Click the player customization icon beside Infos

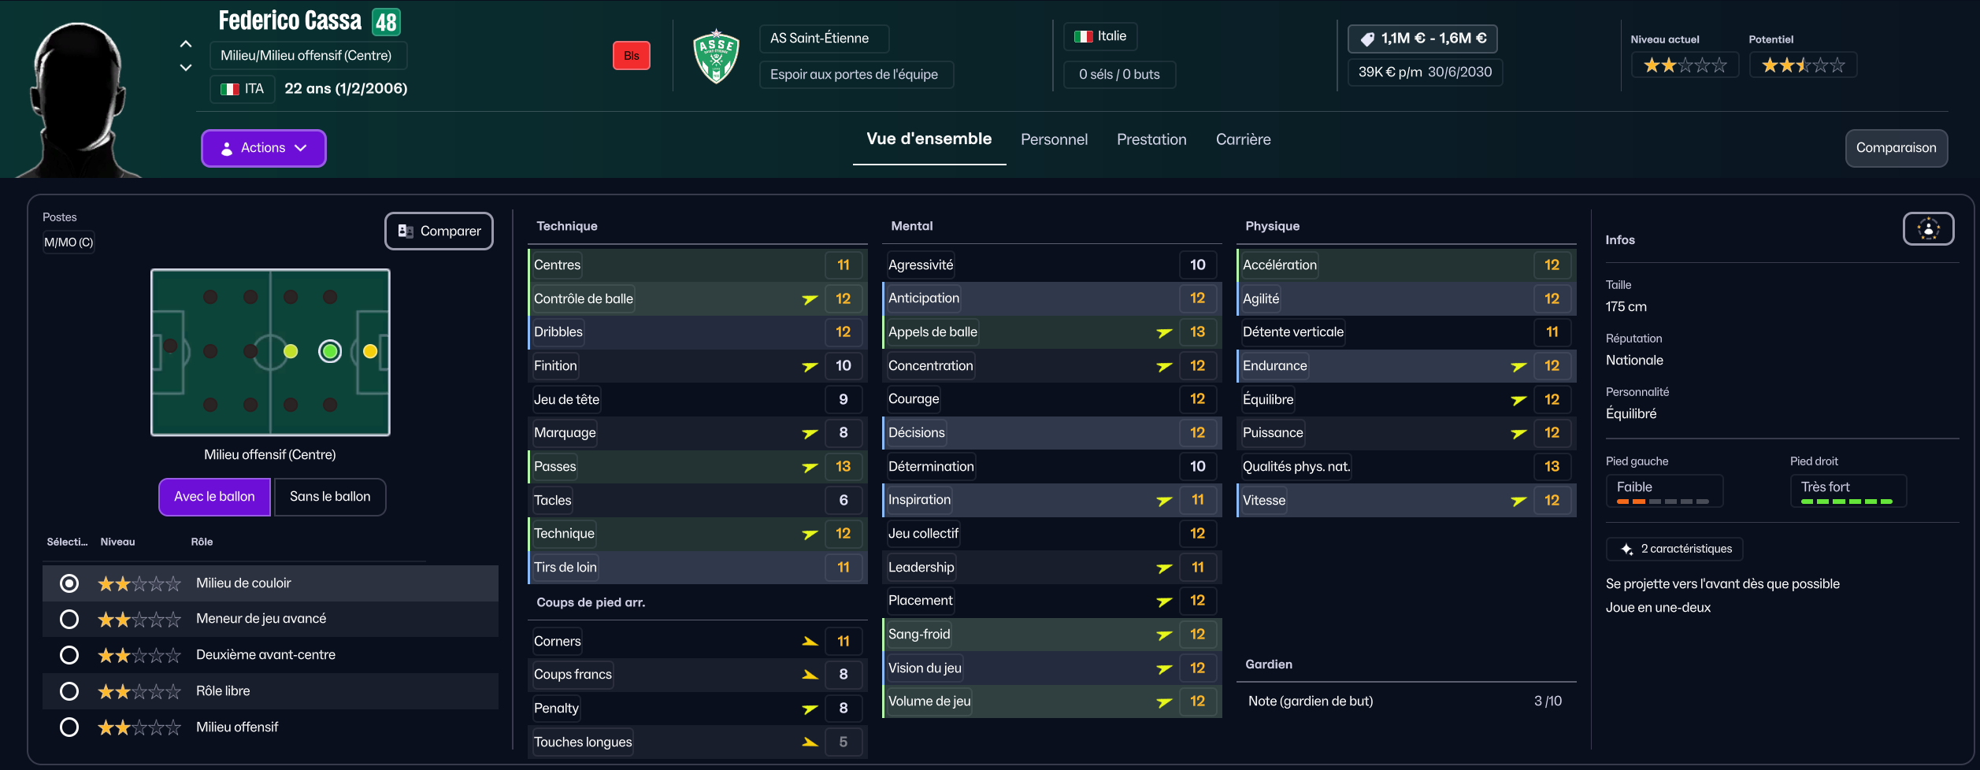tap(1928, 229)
